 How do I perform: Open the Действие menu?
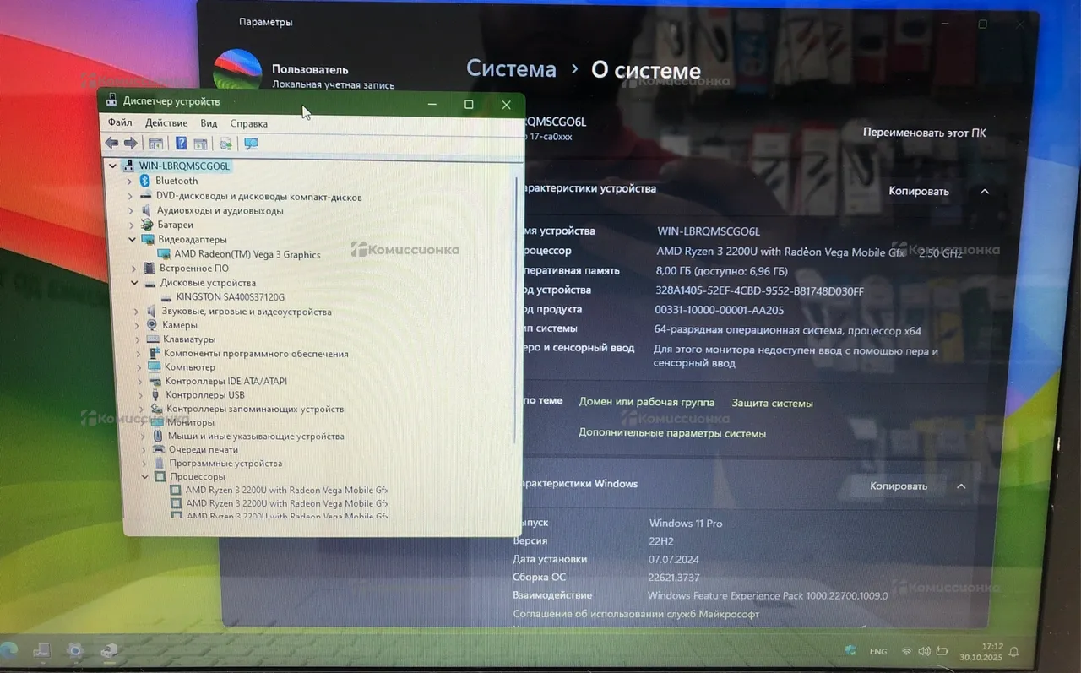166,123
